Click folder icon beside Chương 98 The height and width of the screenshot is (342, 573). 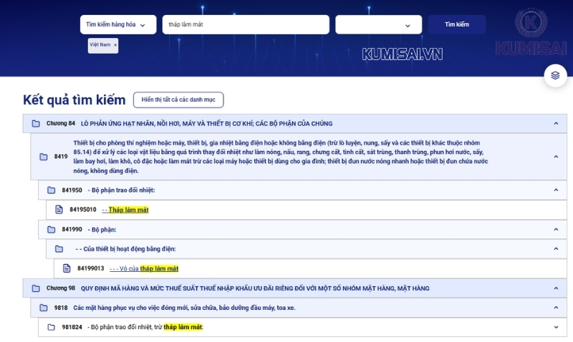36,288
